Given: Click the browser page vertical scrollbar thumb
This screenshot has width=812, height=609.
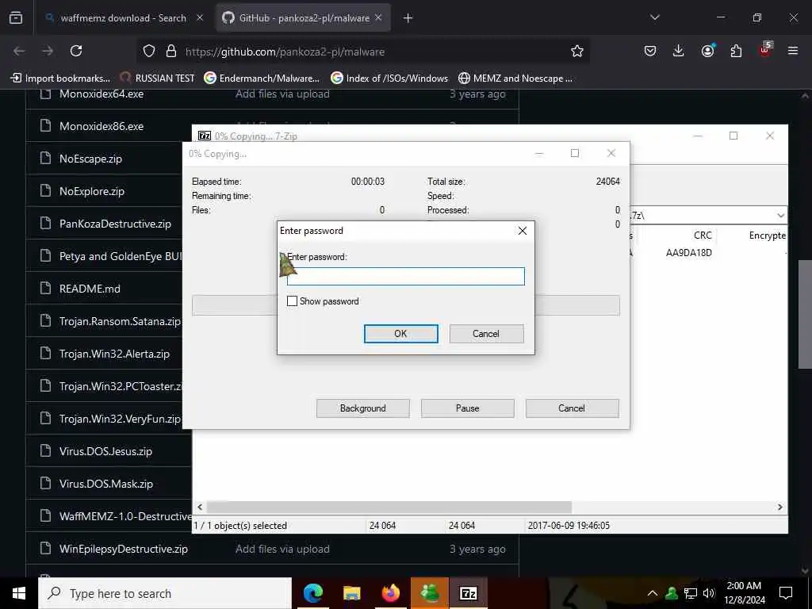Looking at the screenshot, I should coord(805,314).
